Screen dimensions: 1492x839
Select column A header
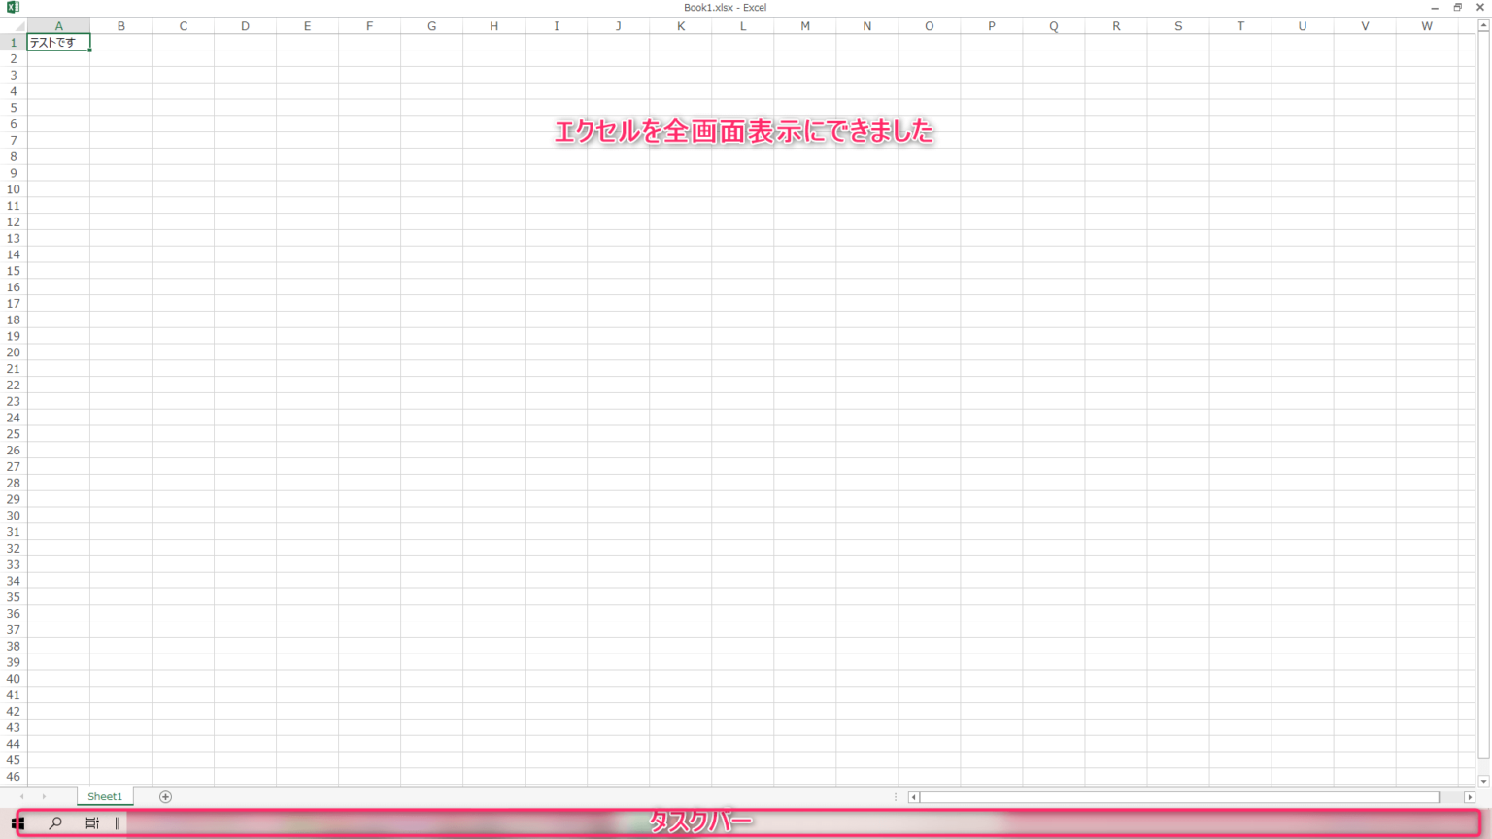[58, 26]
